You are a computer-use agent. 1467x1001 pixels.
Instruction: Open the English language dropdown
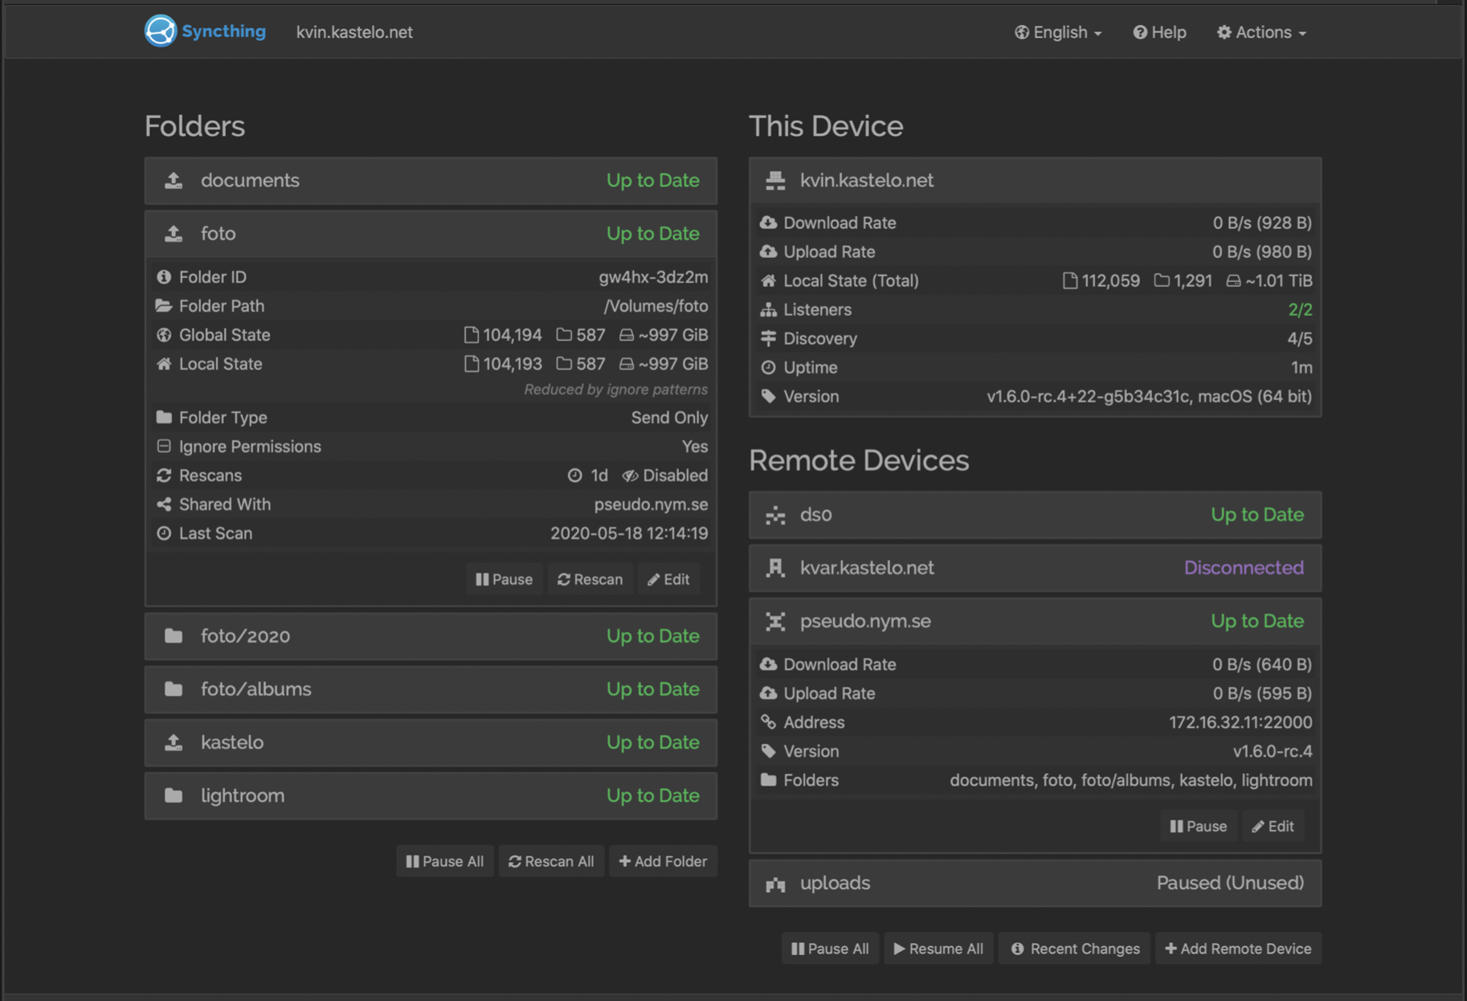click(x=1057, y=32)
